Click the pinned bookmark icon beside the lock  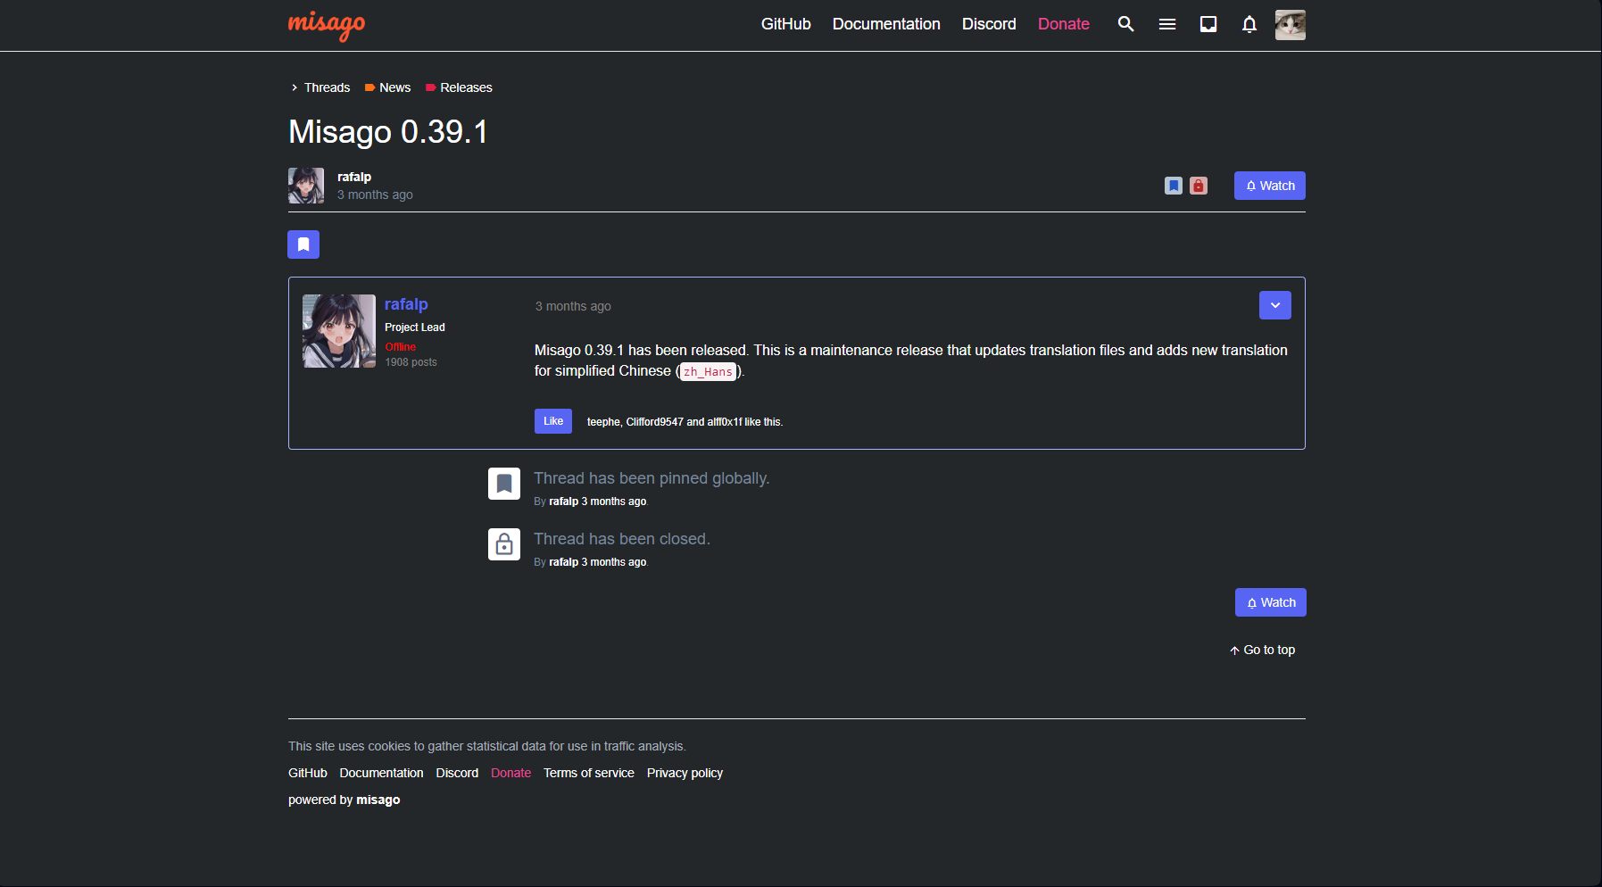[1173, 186]
